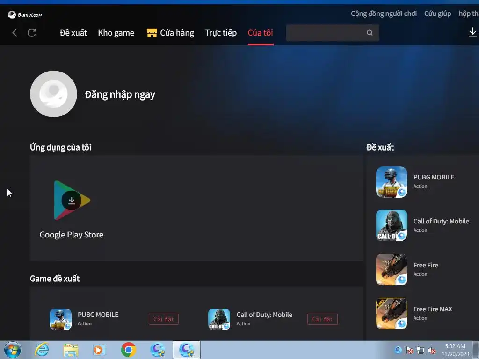This screenshot has height=359, width=479.
Task: Click the active GameLoop taskbar button
Action: click(187, 350)
